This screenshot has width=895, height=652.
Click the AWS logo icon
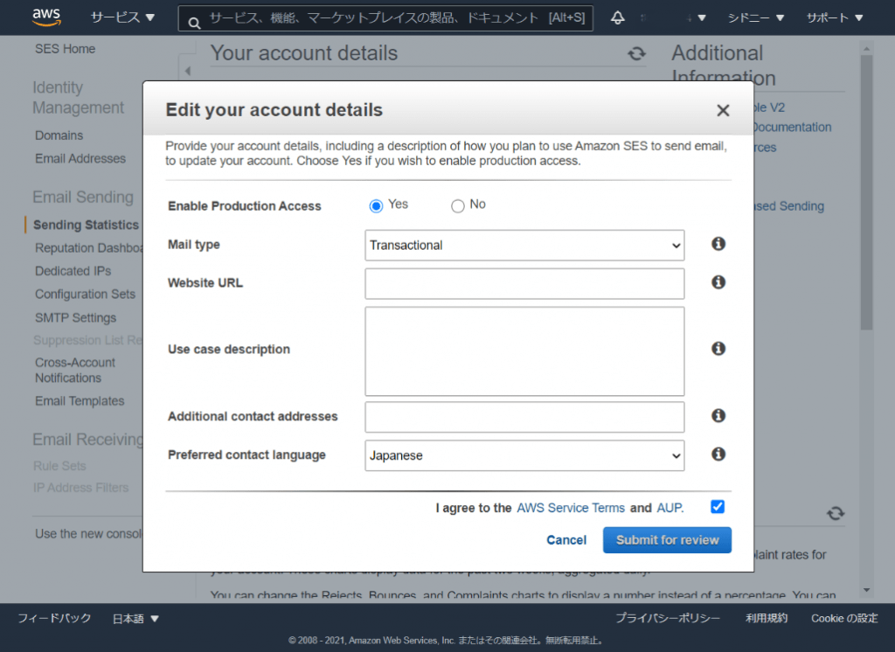point(47,17)
